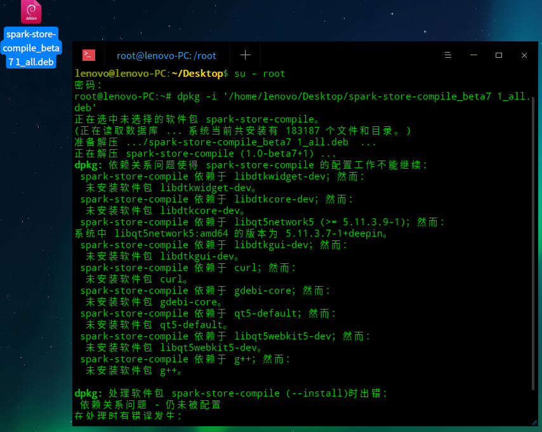Click the red terminal app icon
This screenshot has width=542, height=432.
[x=89, y=55]
